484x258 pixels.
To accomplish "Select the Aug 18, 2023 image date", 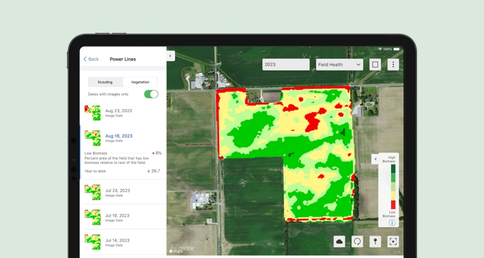I will (x=119, y=136).
